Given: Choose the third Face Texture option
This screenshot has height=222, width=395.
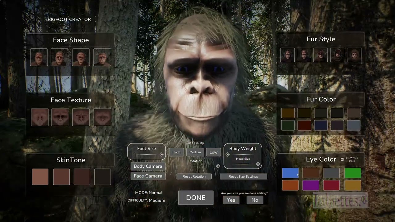Looking at the screenshot, I should coord(81,117).
